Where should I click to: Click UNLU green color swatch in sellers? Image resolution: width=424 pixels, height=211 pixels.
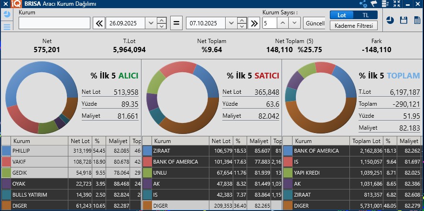[x=147, y=173]
